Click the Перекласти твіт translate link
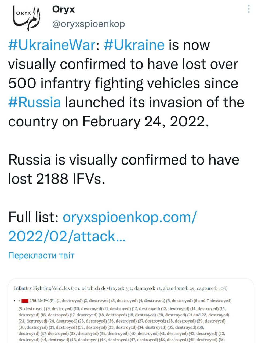 coord(41,255)
